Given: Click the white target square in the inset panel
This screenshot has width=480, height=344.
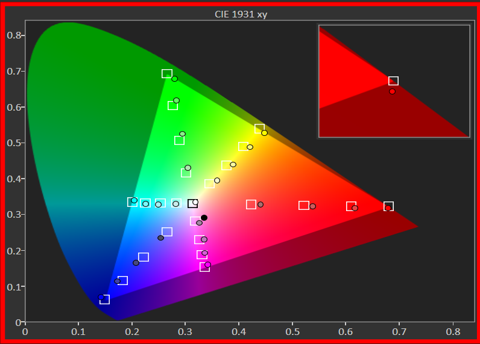Looking at the screenshot, I should (x=393, y=81).
